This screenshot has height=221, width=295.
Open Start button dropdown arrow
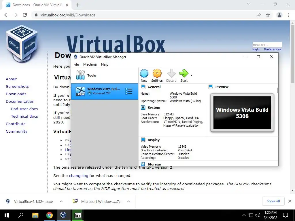[191, 75]
